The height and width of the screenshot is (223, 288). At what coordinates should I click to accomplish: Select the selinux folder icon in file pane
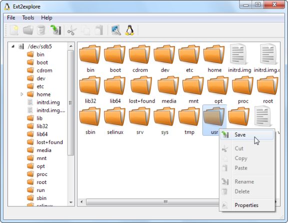(x=115, y=116)
